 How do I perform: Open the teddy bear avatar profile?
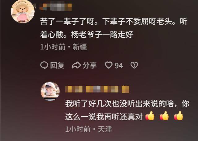coord(23,12)
